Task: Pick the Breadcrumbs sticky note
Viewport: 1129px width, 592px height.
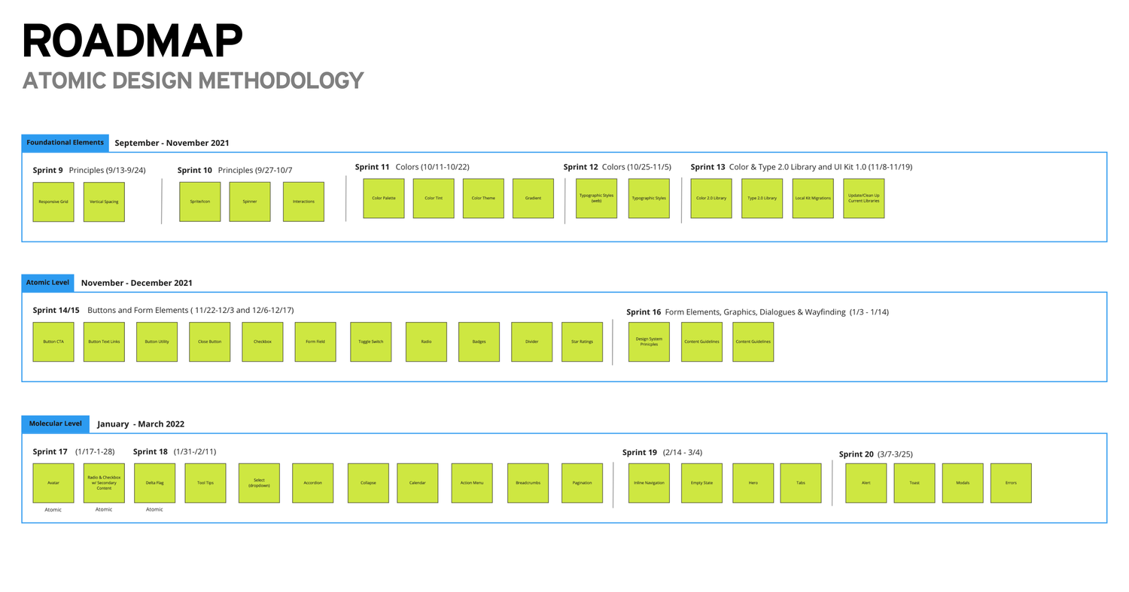Action: pos(528,483)
